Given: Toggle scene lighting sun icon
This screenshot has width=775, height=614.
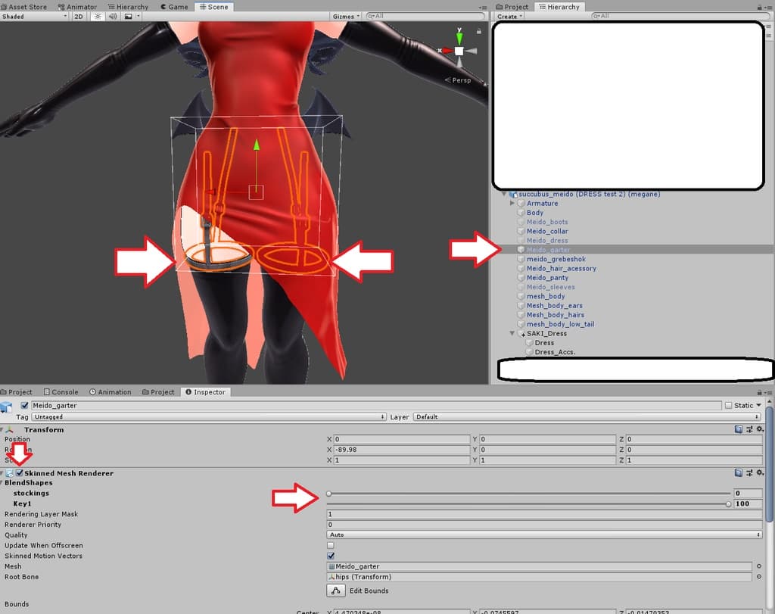Looking at the screenshot, I should (x=98, y=16).
